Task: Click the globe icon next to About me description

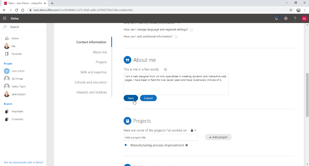Action: point(165,69)
